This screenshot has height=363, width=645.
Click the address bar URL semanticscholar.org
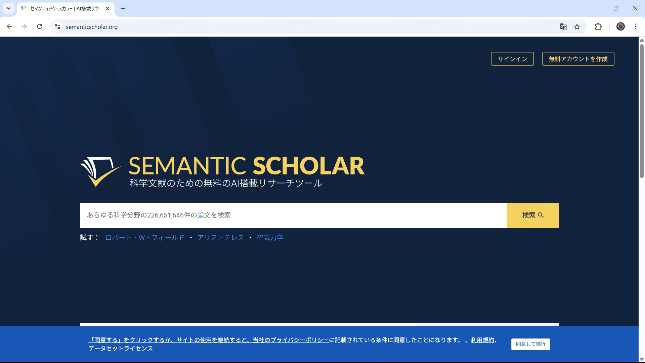[92, 27]
